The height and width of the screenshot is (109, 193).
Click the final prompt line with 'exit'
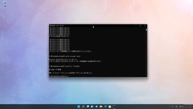tap(59, 76)
